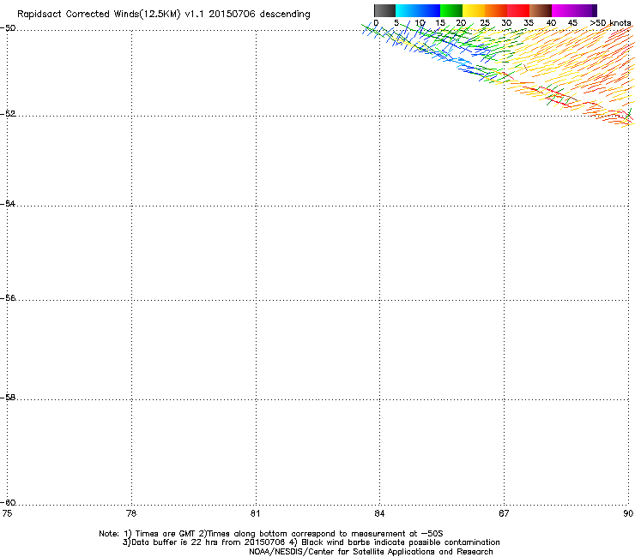635x557 pixels.
Task: Click the '-60' latitude axis label
Action: pyautogui.click(x=8, y=503)
